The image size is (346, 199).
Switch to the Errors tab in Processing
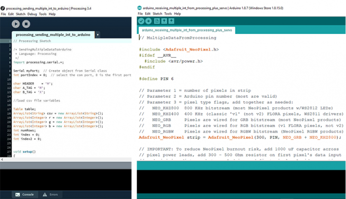[50, 194]
